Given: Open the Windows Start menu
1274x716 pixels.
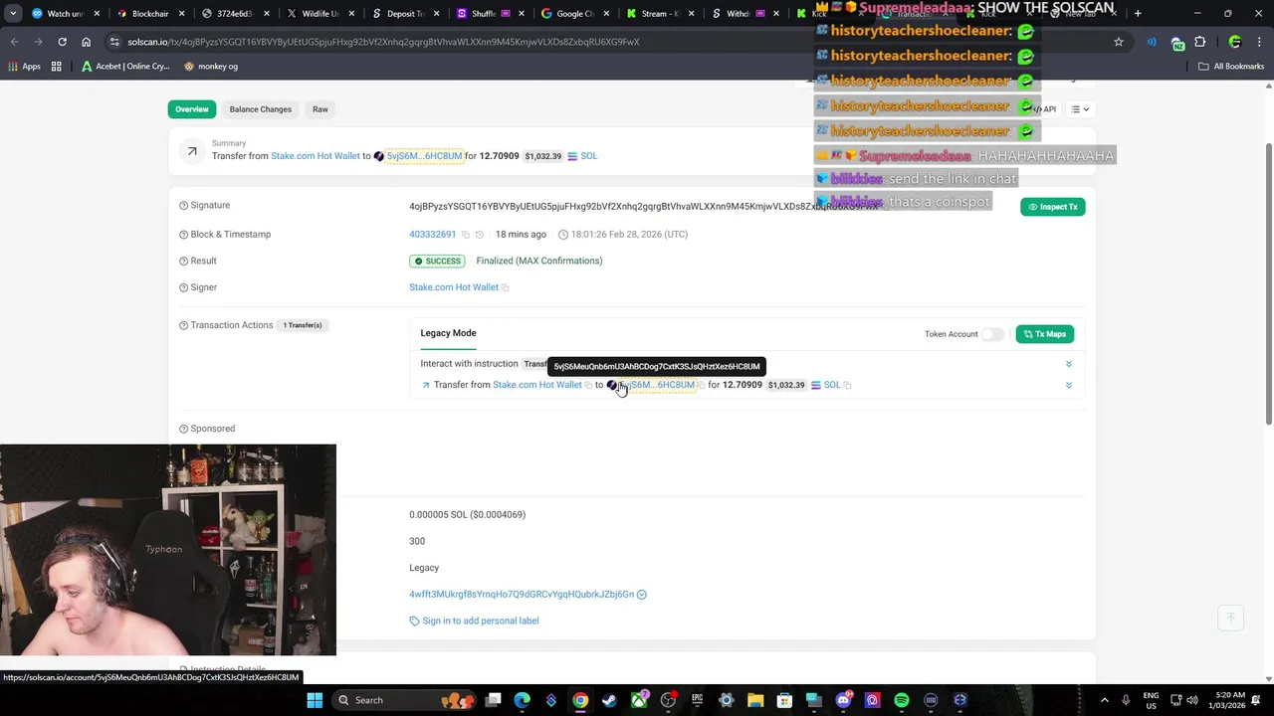Looking at the screenshot, I should (315, 700).
